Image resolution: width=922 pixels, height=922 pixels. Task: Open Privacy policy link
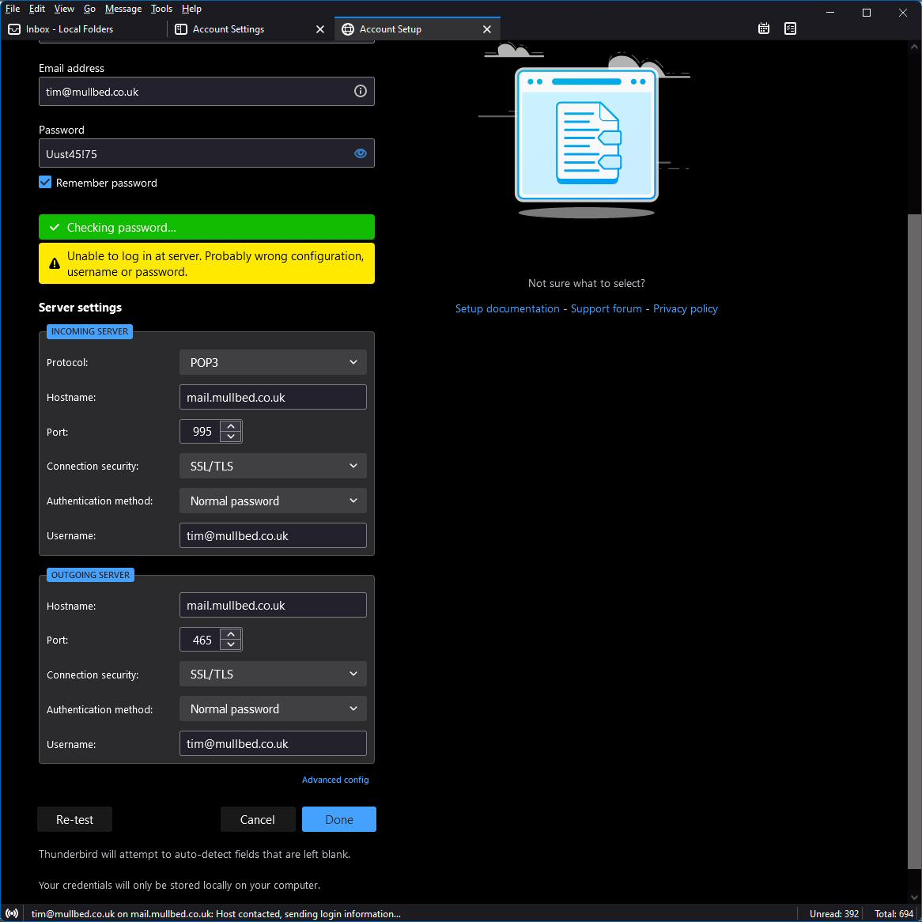point(686,308)
